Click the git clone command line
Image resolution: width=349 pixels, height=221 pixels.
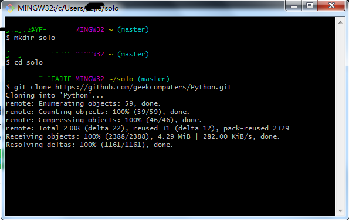click(x=118, y=87)
